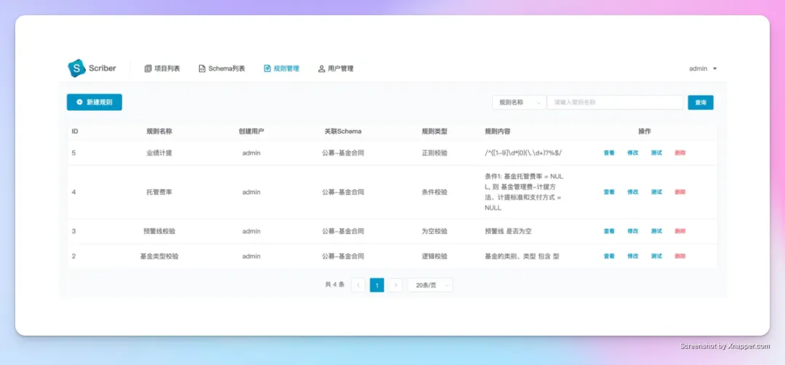Click the 正则校验 rule type cell

[x=435, y=153]
